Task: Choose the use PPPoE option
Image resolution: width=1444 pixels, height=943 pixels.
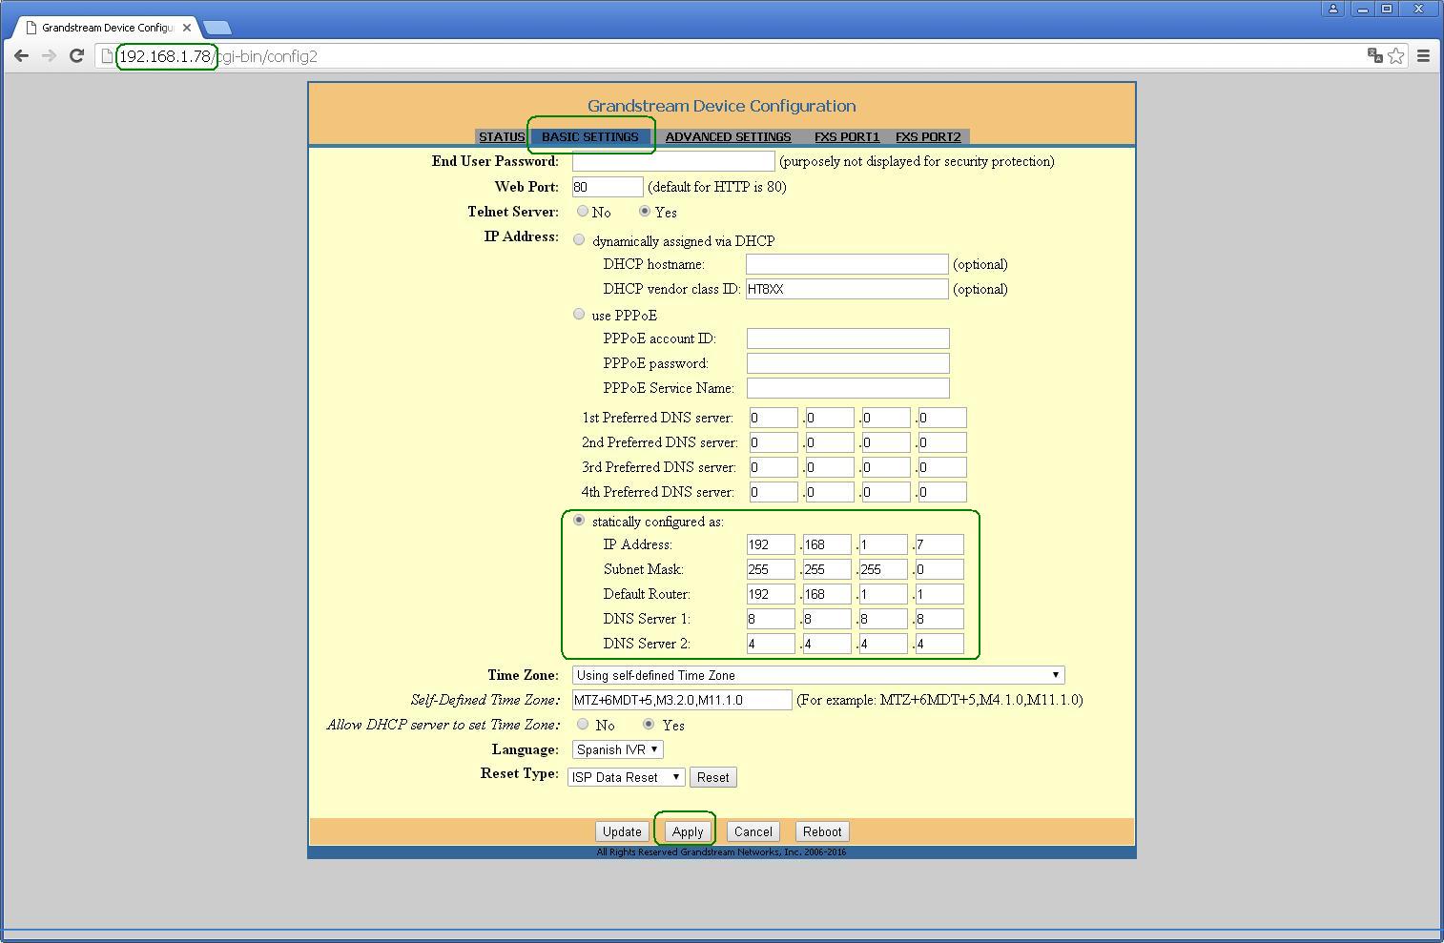Action: [x=579, y=315]
